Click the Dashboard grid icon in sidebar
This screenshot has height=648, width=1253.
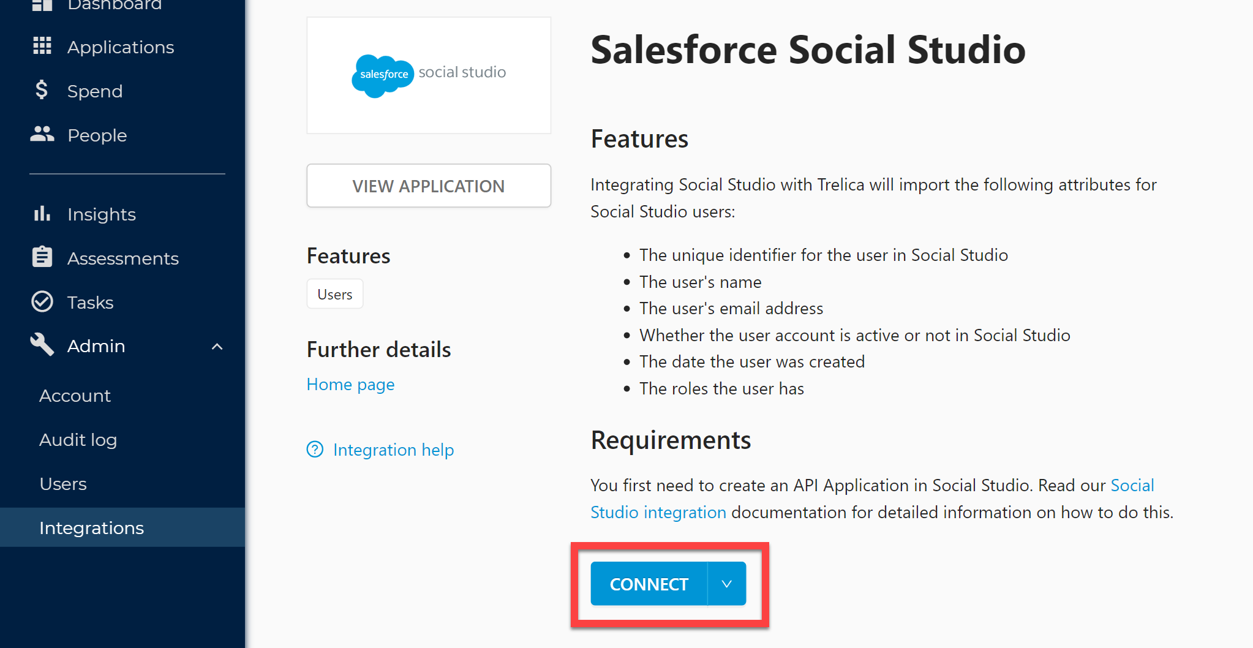[x=42, y=5]
